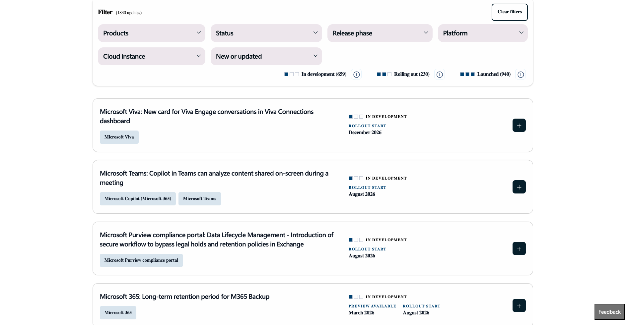Expand the M365 Backup retention item plus icon
627x325 pixels.
tap(519, 305)
